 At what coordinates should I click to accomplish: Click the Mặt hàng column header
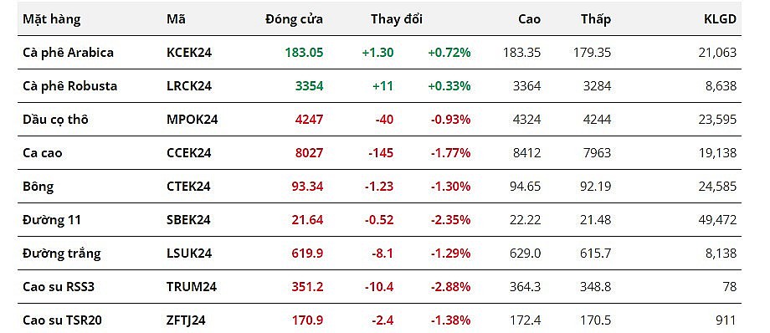point(52,19)
